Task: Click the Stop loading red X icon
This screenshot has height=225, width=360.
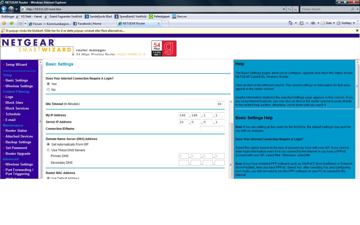Action: pos(295,9)
